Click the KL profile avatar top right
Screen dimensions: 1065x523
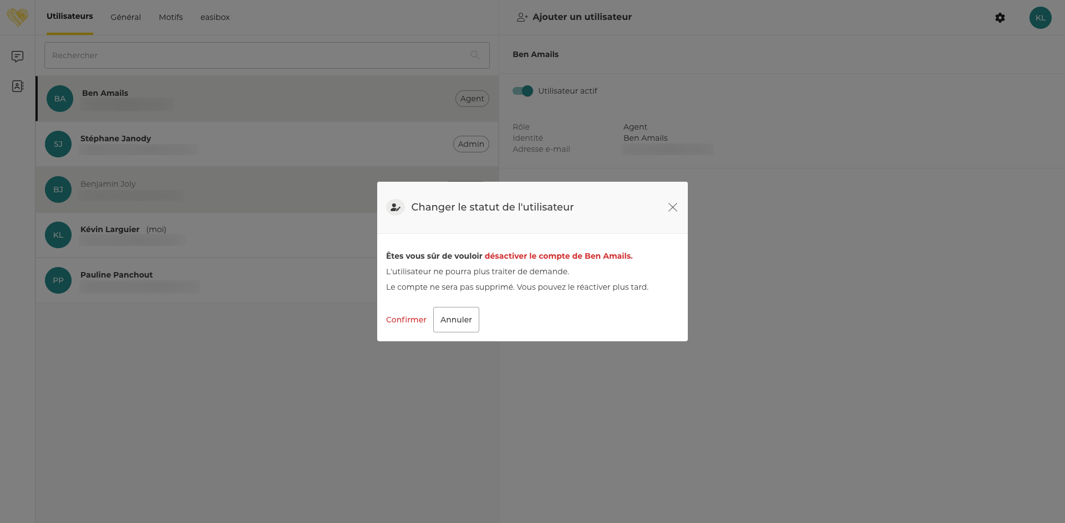coord(1040,18)
